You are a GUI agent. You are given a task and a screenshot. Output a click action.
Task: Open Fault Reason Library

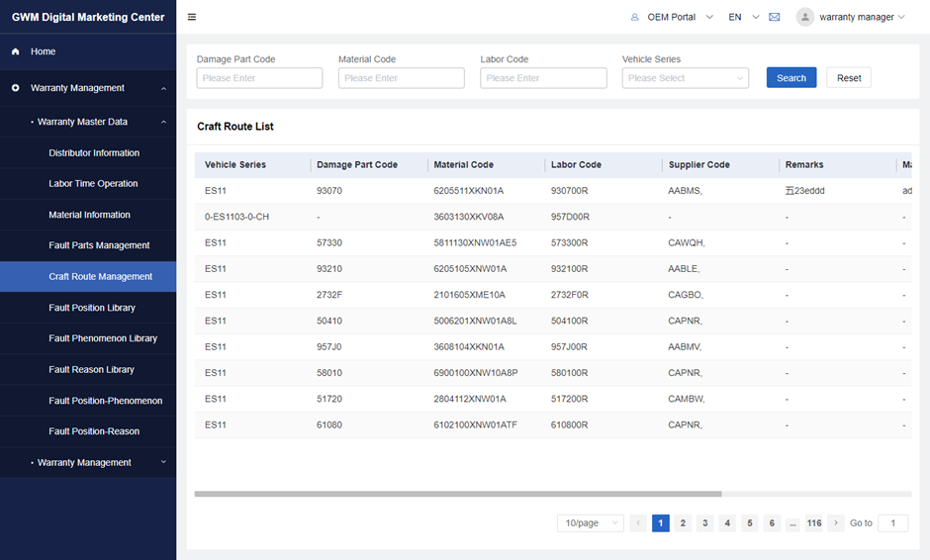[88, 370]
